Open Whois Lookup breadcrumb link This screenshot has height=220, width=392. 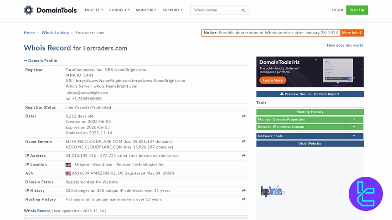[55, 33]
